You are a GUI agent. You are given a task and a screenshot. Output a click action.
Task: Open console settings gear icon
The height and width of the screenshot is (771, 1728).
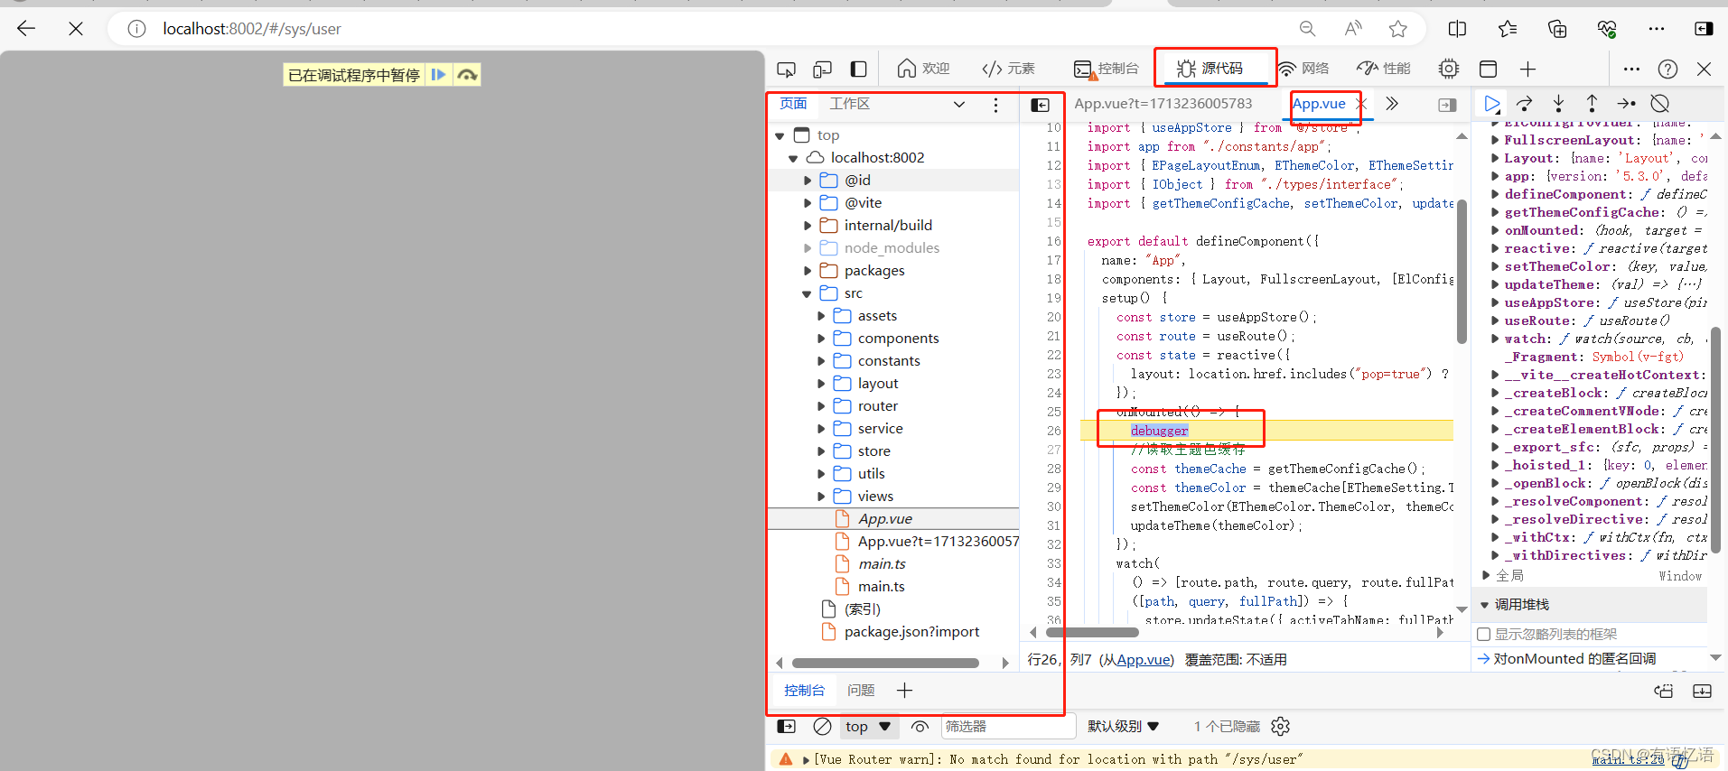tap(1280, 726)
